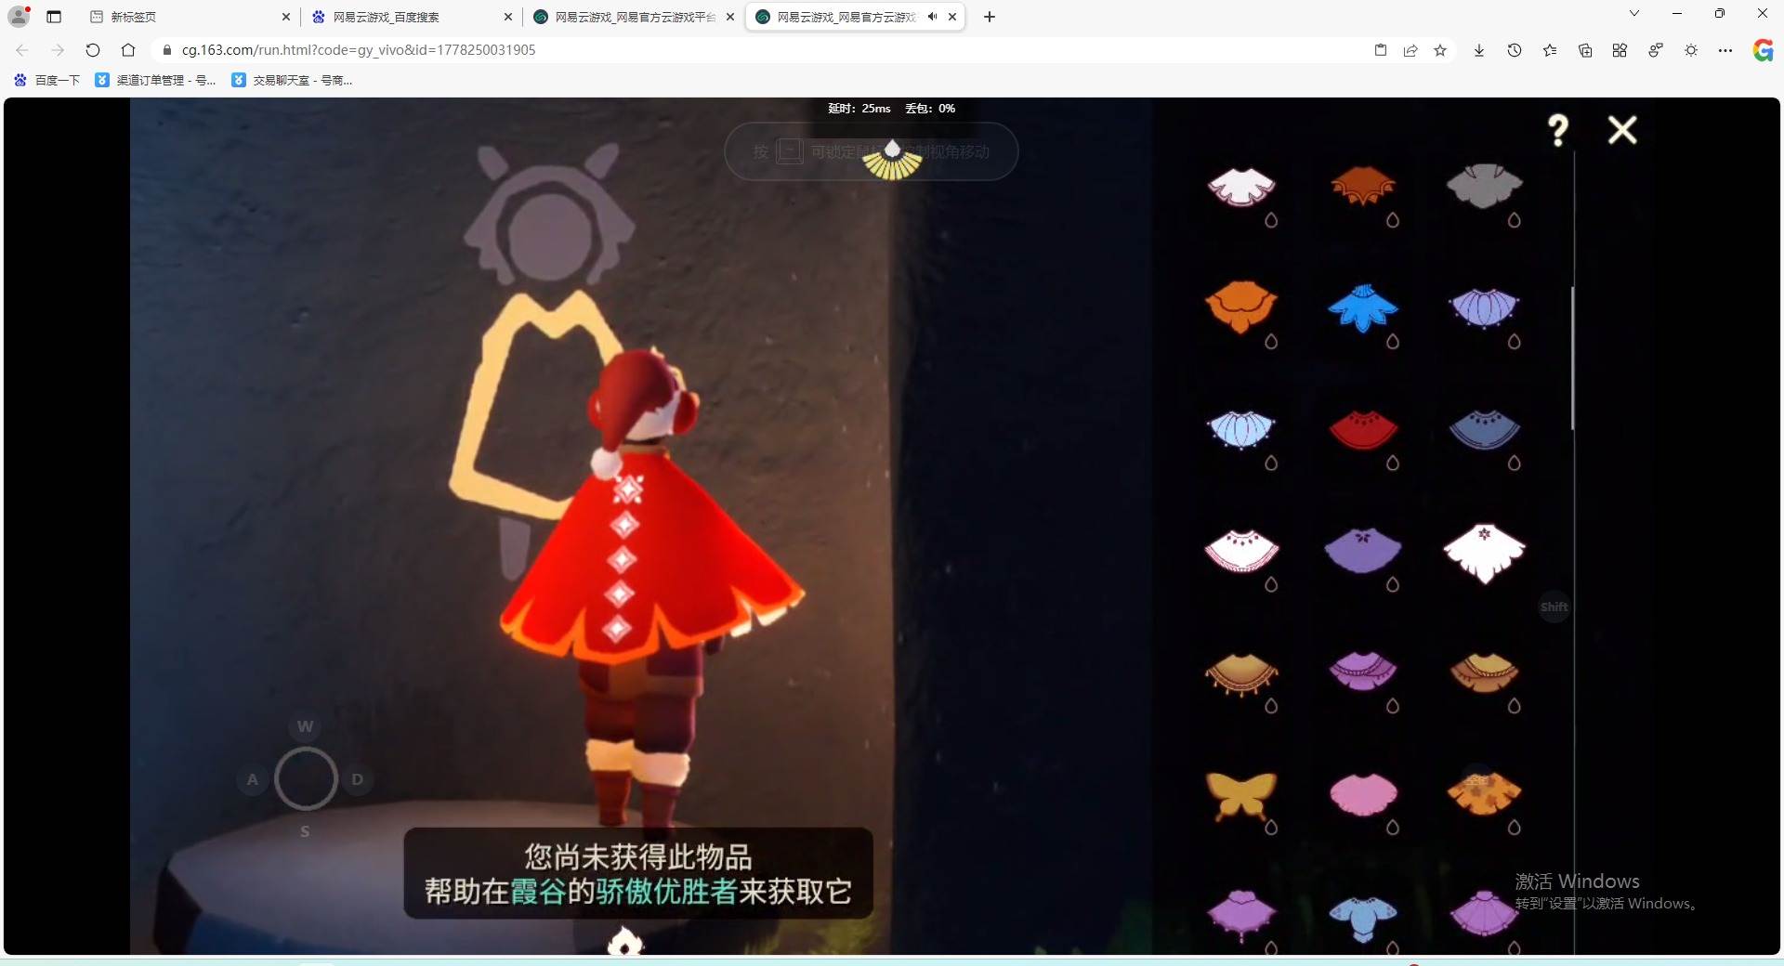1784x966 pixels.
Task: Go to the browser home page
Action: click(128, 50)
